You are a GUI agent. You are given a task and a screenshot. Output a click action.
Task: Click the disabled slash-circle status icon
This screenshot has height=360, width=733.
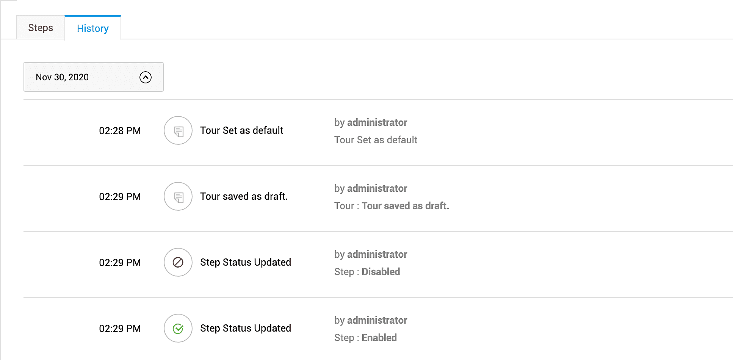click(x=178, y=262)
